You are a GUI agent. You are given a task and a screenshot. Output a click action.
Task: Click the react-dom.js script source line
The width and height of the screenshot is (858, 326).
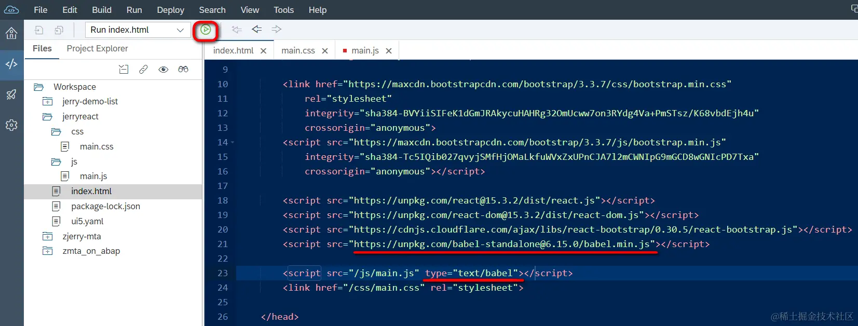[x=491, y=215]
